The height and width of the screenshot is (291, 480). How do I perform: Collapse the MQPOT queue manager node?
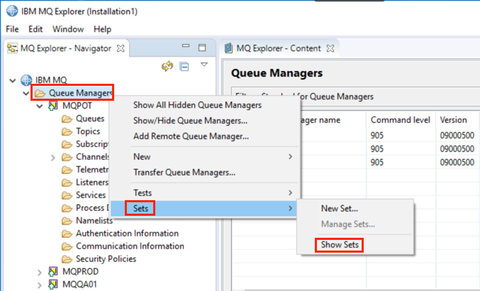(x=40, y=106)
